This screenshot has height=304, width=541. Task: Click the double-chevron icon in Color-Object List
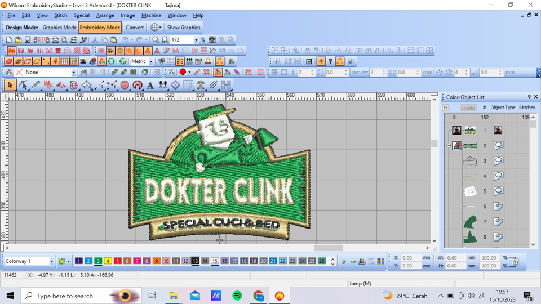(445, 108)
